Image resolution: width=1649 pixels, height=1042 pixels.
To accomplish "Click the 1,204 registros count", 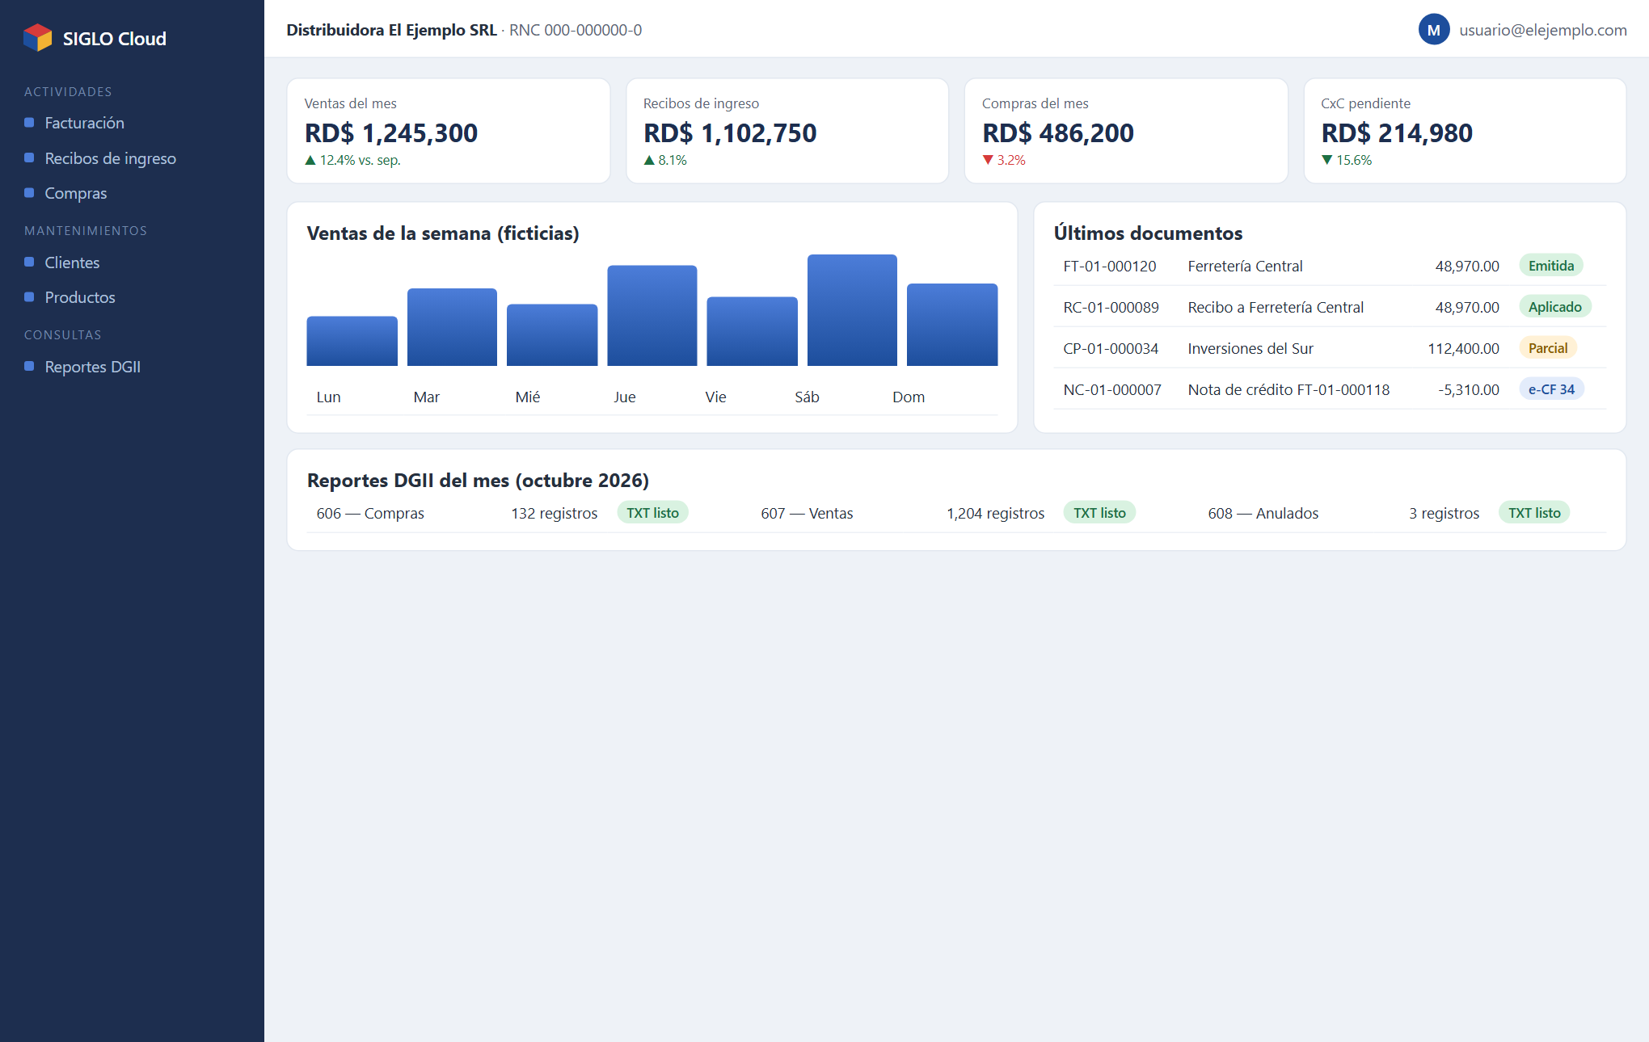I will pos(995,514).
